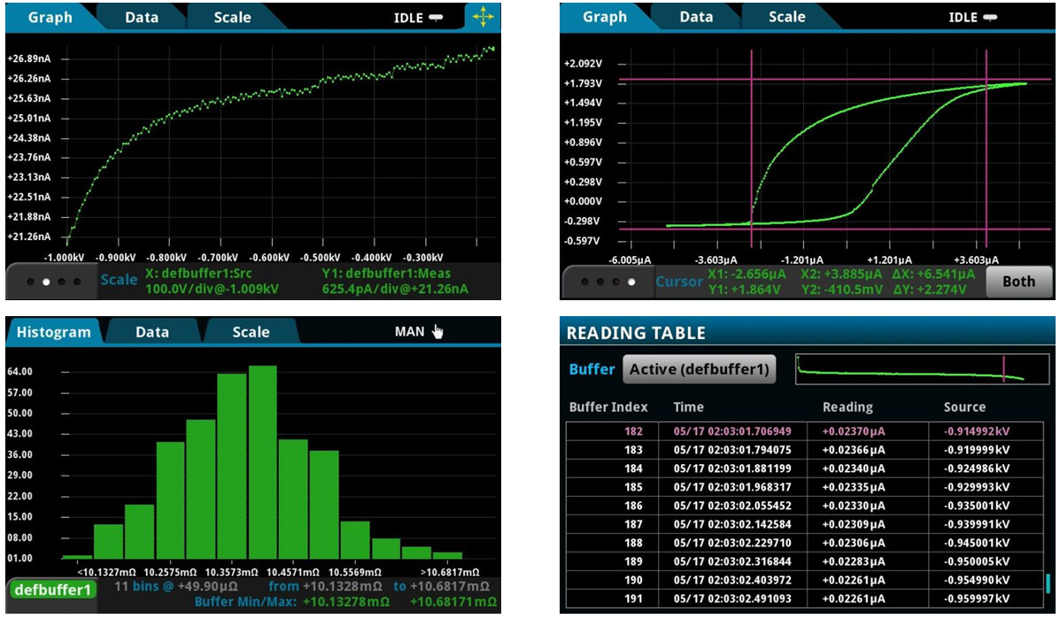Open Data tab on the nA sweep screen

click(142, 18)
